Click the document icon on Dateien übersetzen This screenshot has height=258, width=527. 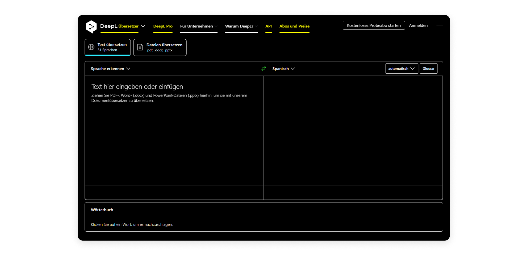pos(140,47)
